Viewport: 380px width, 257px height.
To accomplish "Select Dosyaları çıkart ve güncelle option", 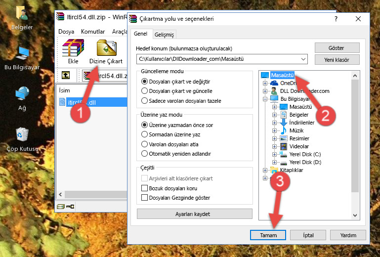I will pyautogui.click(x=177, y=91).
